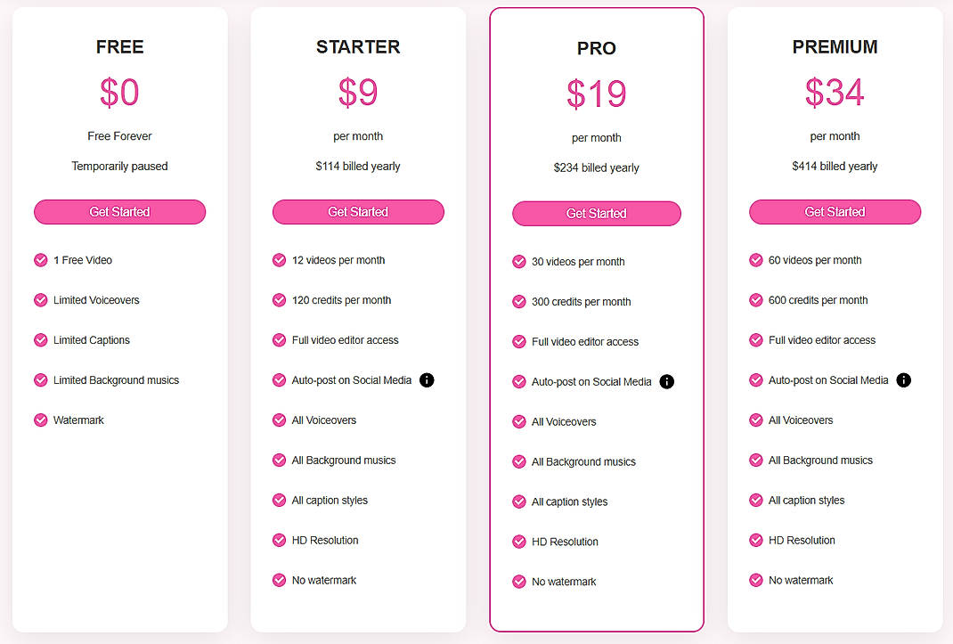Viewport: 953px width, 644px height.
Task: Select the PREMIUM plan heading
Action: point(835,46)
